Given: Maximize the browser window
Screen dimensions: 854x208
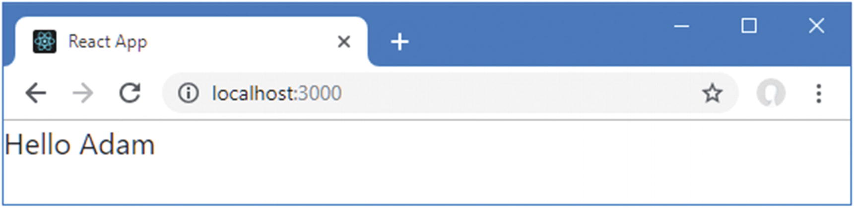Looking at the screenshot, I should point(749,26).
